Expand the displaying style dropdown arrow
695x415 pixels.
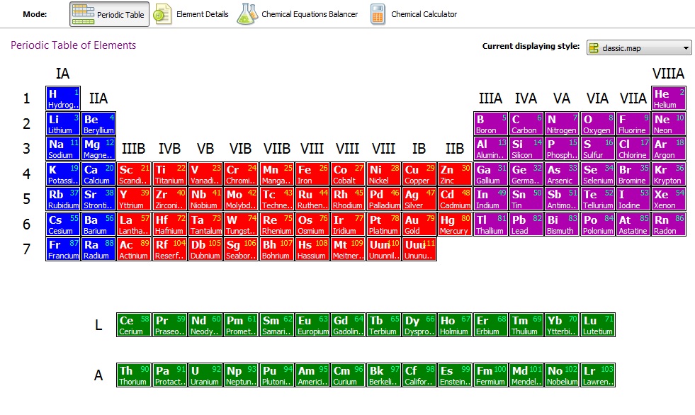(x=685, y=48)
